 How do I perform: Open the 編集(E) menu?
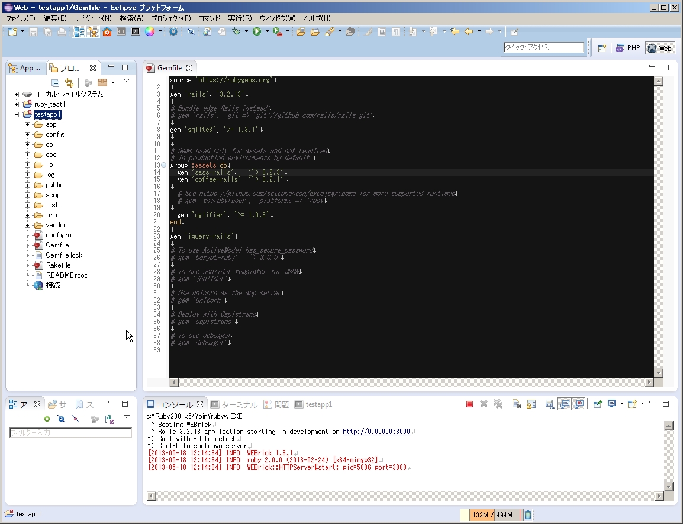click(55, 18)
